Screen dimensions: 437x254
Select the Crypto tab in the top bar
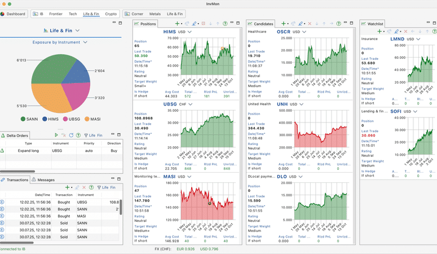[x=111, y=13]
